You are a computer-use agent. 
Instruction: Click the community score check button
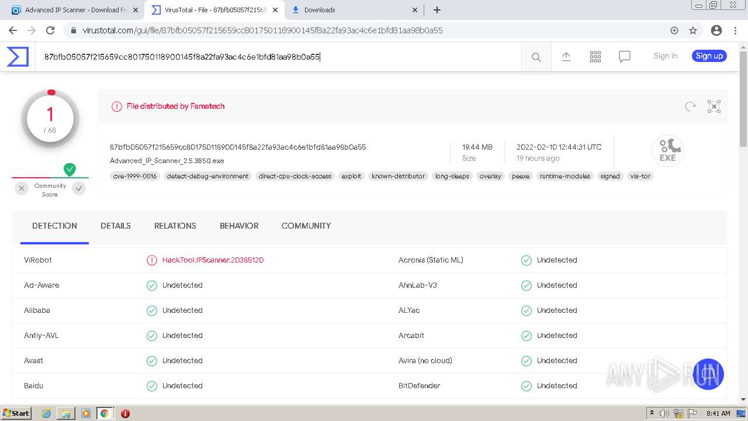coord(79,188)
